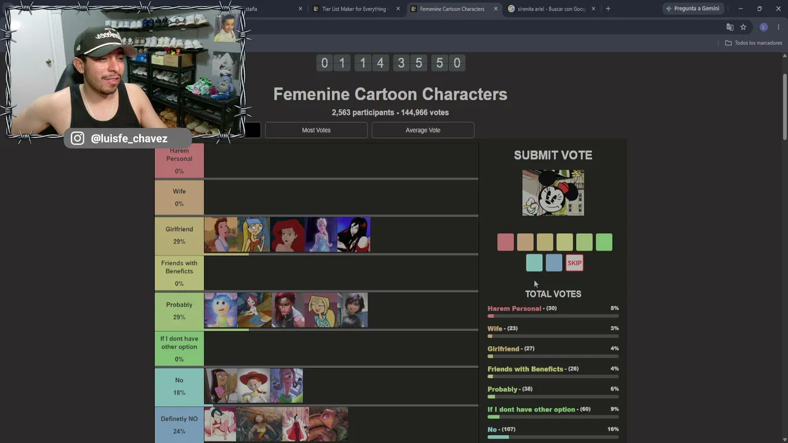Click the third thumbnail in the No row
Screen dimensions: 788x443
click(287, 386)
